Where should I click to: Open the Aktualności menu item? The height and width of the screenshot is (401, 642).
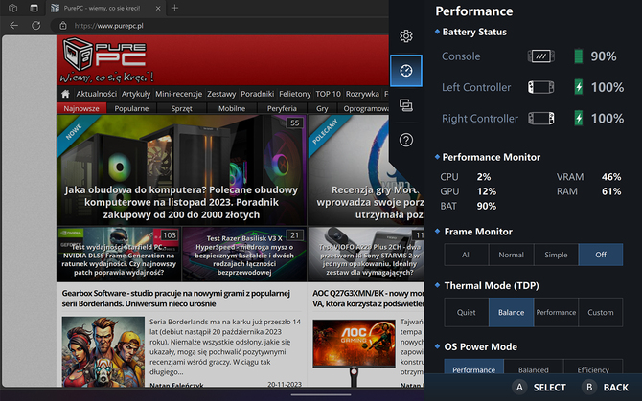point(96,94)
